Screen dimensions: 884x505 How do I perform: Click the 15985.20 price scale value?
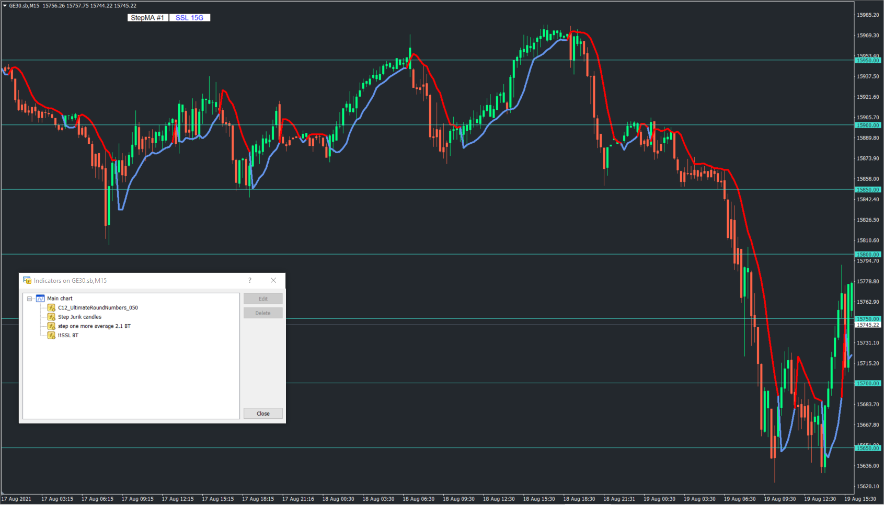(868, 15)
